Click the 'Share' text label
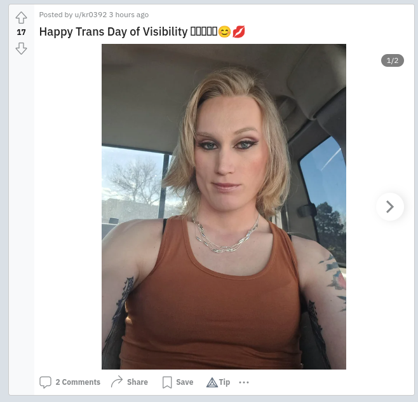 coord(137,382)
